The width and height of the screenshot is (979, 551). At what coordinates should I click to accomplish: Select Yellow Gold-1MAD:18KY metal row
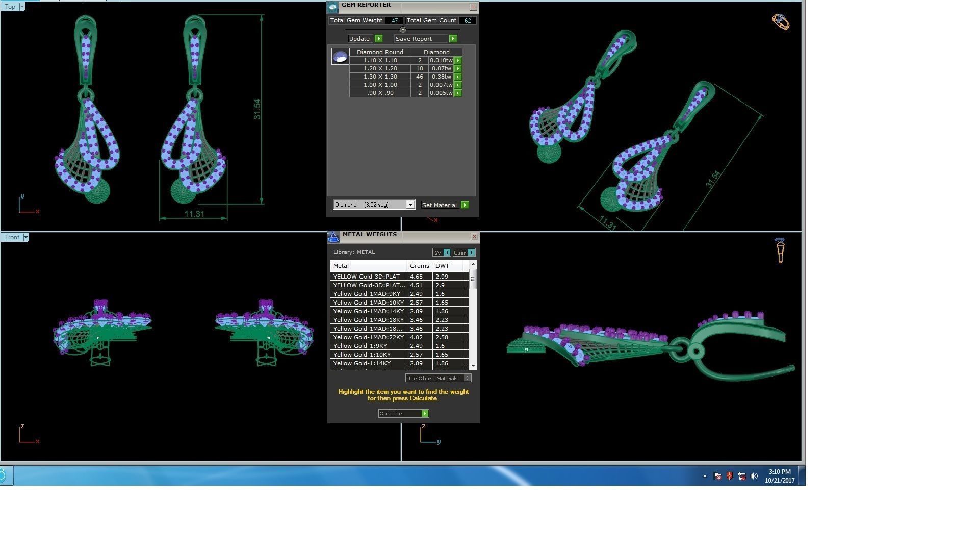(x=368, y=320)
